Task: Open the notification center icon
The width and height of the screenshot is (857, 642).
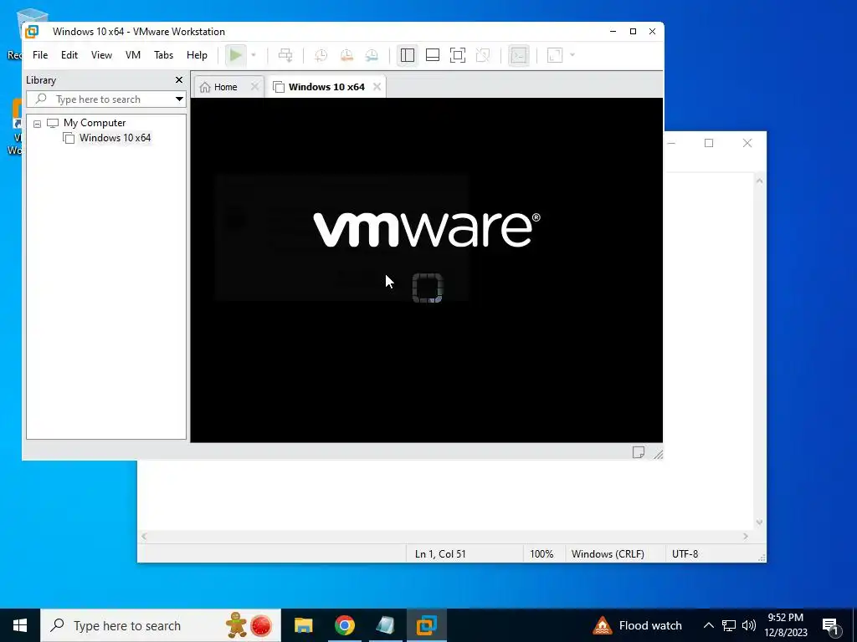Action: (831, 625)
